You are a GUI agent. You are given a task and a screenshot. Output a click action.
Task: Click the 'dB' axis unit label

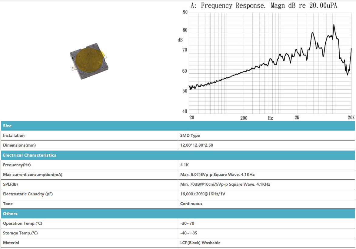(x=180, y=40)
